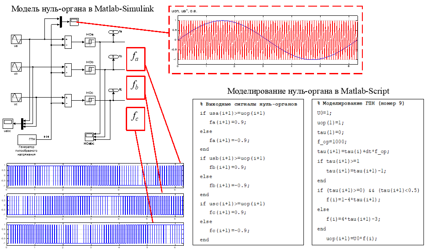Click the fa pulse signal plot
This screenshot has height=251, width=427.
point(95,175)
